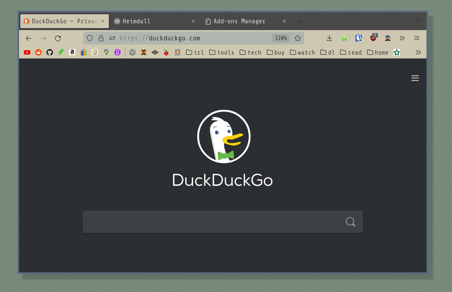Open the tracking protection shield panel
Screen dimensions: 452x292
(90, 38)
